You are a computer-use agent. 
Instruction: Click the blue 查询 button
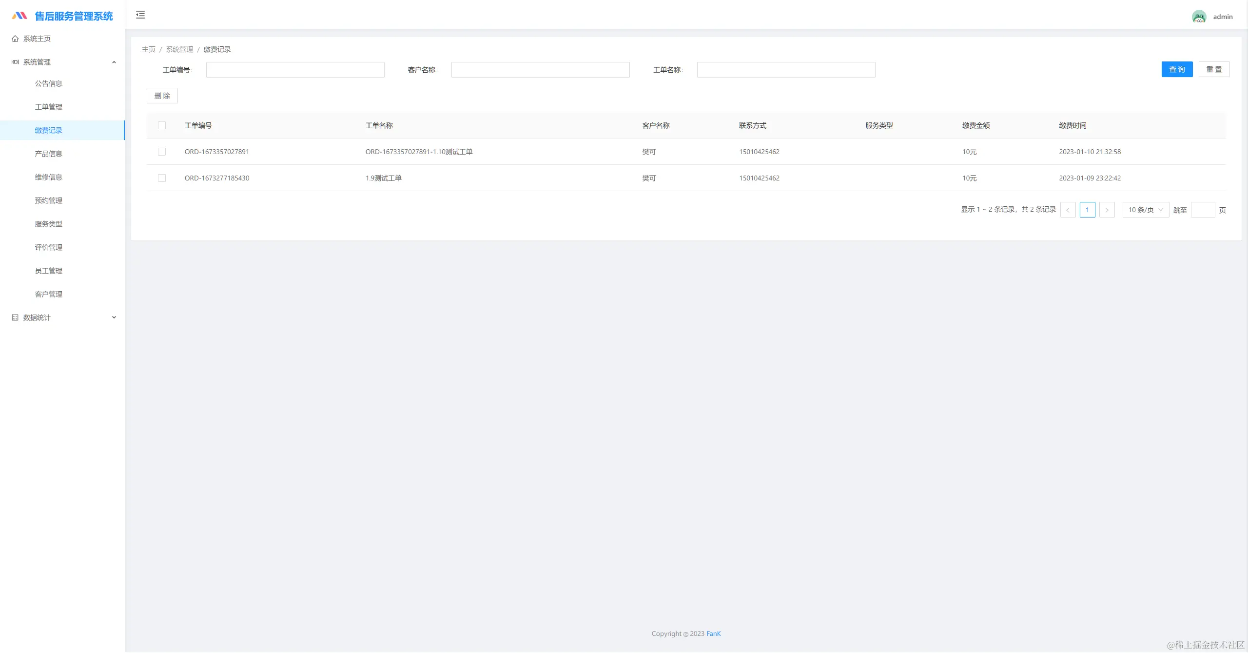[x=1177, y=69]
